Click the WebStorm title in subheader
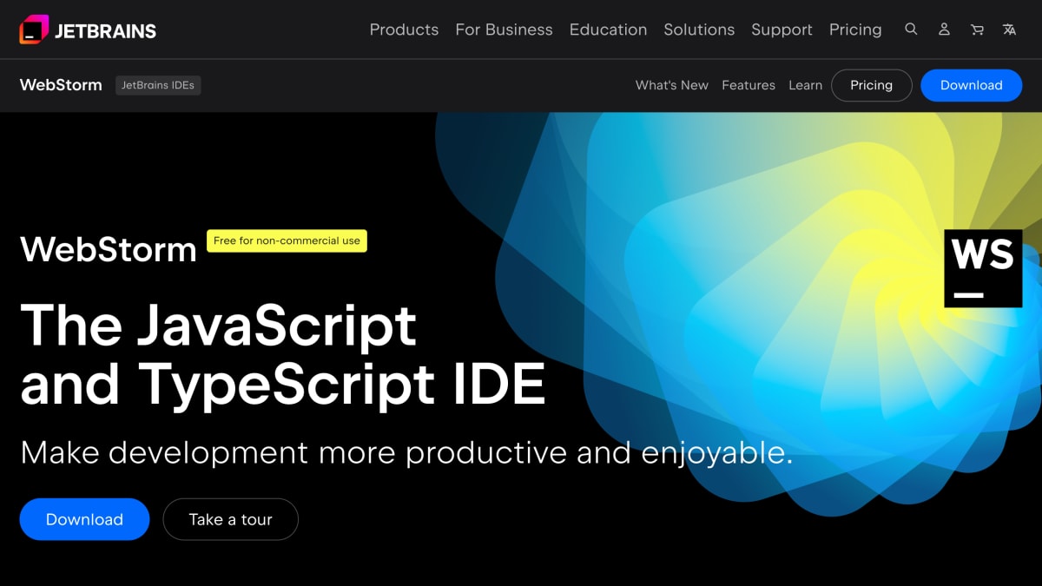The width and height of the screenshot is (1042, 586). pyautogui.click(x=61, y=85)
